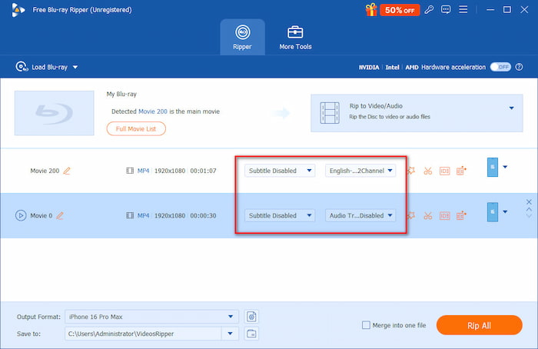Expand Movie 0 output format arrow
The width and height of the screenshot is (538, 349).
505,212
